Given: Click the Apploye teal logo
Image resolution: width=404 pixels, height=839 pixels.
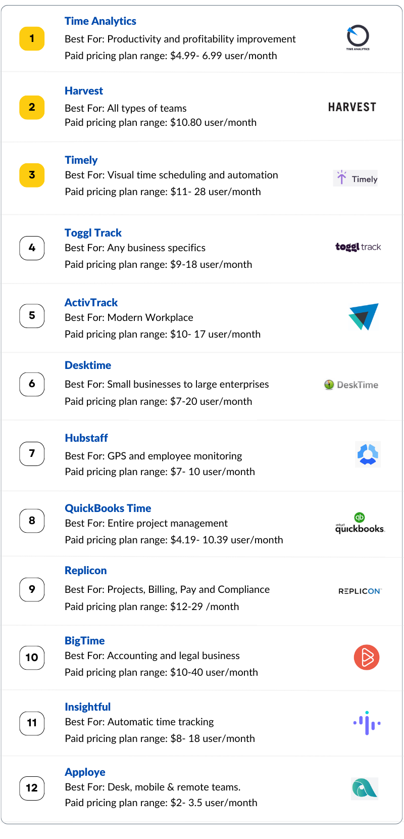Looking at the screenshot, I should coord(365,788).
